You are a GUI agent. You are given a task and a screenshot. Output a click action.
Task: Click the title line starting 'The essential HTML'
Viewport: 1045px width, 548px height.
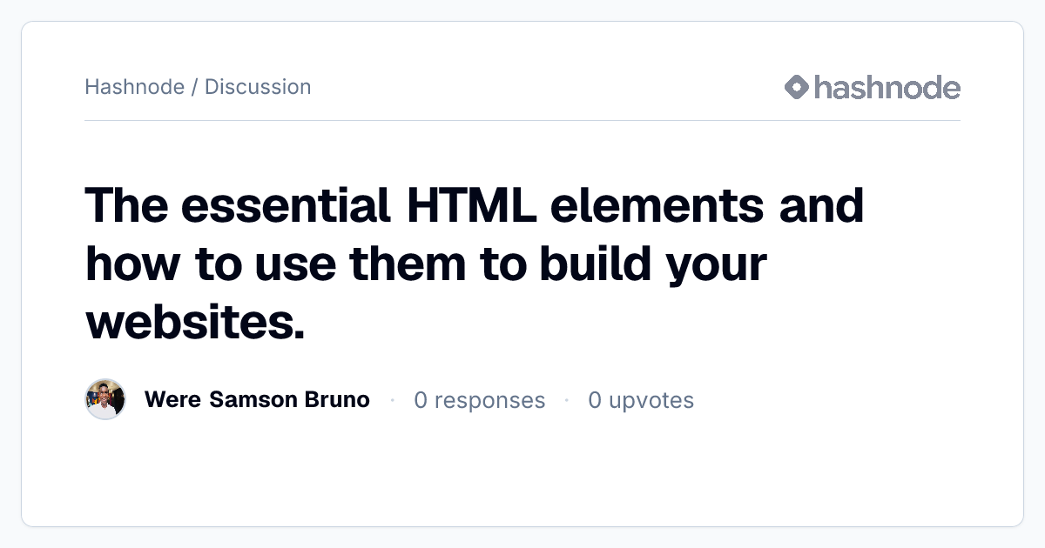(475, 206)
